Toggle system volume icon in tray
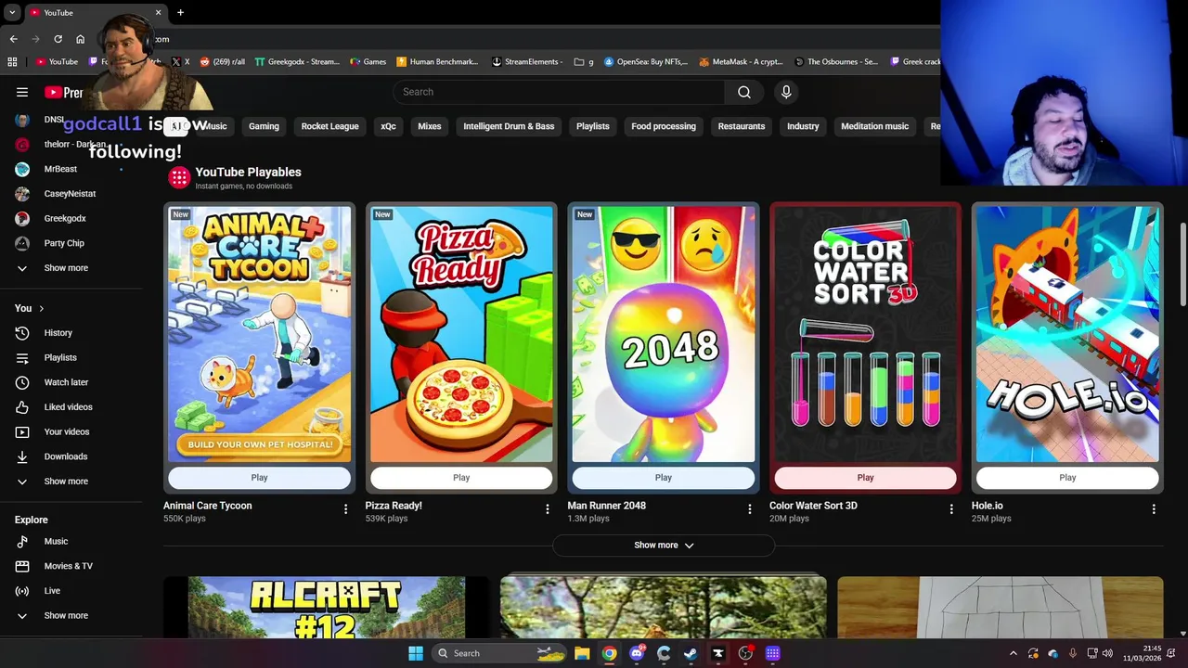Screen dimensions: 1188x668 coord(1107,653)
